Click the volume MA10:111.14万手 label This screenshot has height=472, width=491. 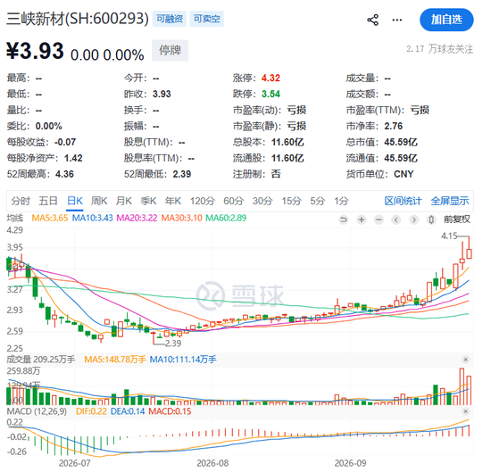[183, 360]
